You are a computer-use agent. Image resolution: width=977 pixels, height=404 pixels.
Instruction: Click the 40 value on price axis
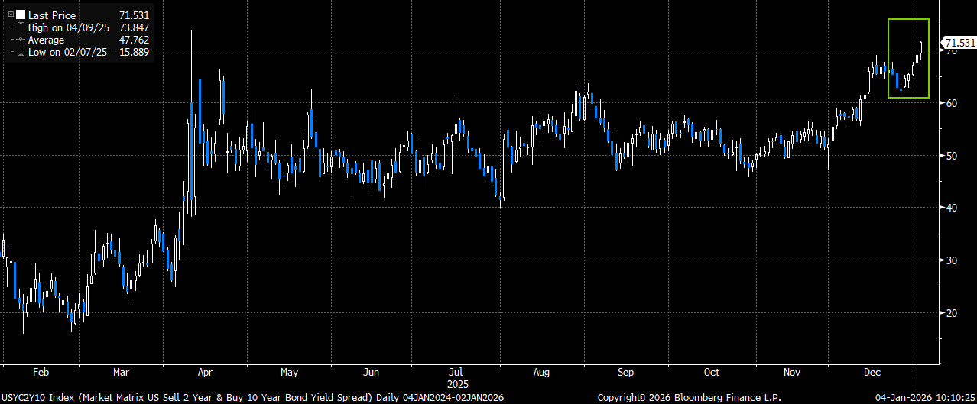pos(953,208)
